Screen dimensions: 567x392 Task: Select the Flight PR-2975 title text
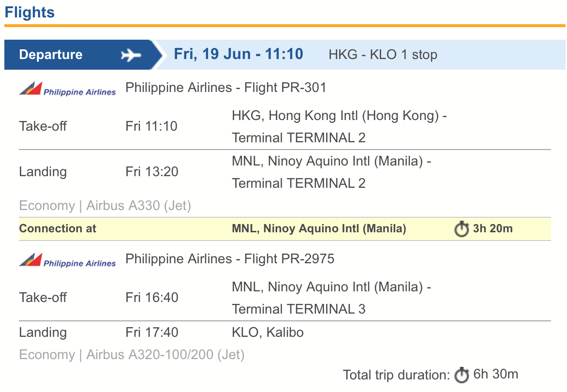click(230, 259)
